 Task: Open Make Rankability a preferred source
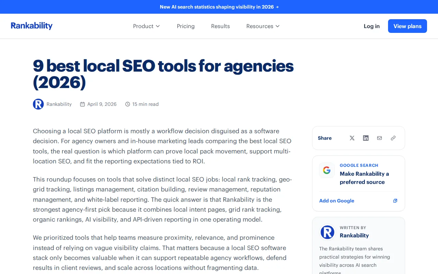pos(364,178)
